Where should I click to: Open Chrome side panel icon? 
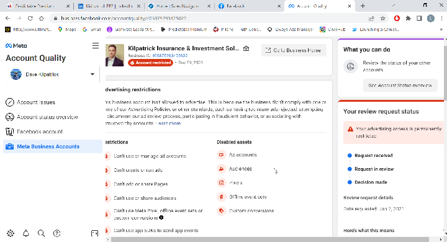419,18
